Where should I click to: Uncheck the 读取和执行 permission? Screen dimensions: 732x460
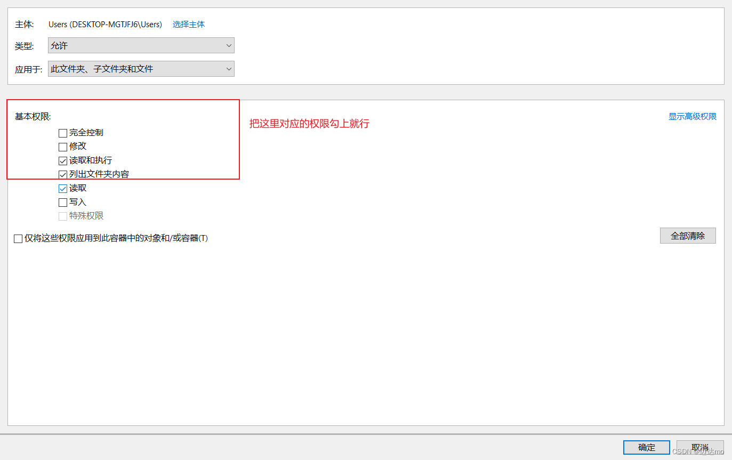click(63, 161)
